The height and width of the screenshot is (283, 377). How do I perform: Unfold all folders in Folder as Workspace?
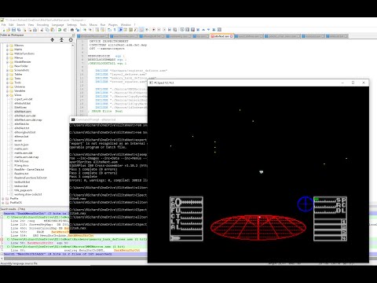point(53,40)
